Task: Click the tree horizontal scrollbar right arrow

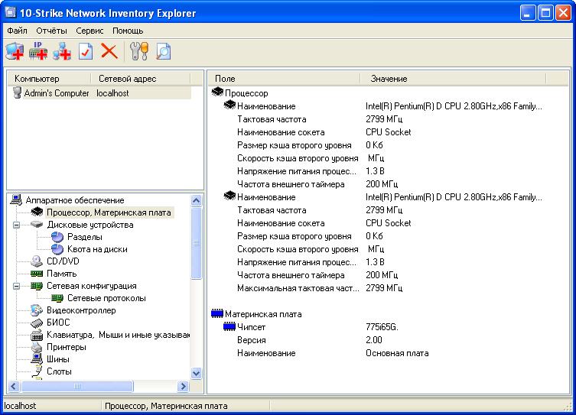Action: (183, 386)
